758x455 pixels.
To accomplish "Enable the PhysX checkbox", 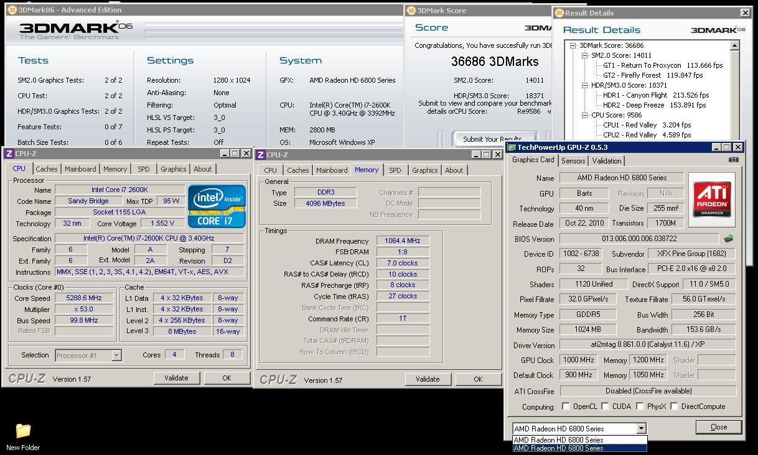I will tap(640, 407).
